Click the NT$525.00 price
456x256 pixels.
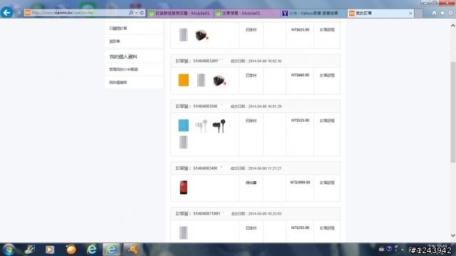pos(300,120)
